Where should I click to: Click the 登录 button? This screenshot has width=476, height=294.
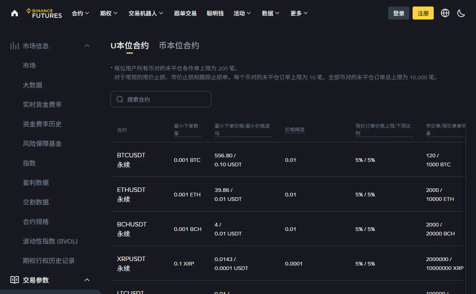[x=399, y=13]
